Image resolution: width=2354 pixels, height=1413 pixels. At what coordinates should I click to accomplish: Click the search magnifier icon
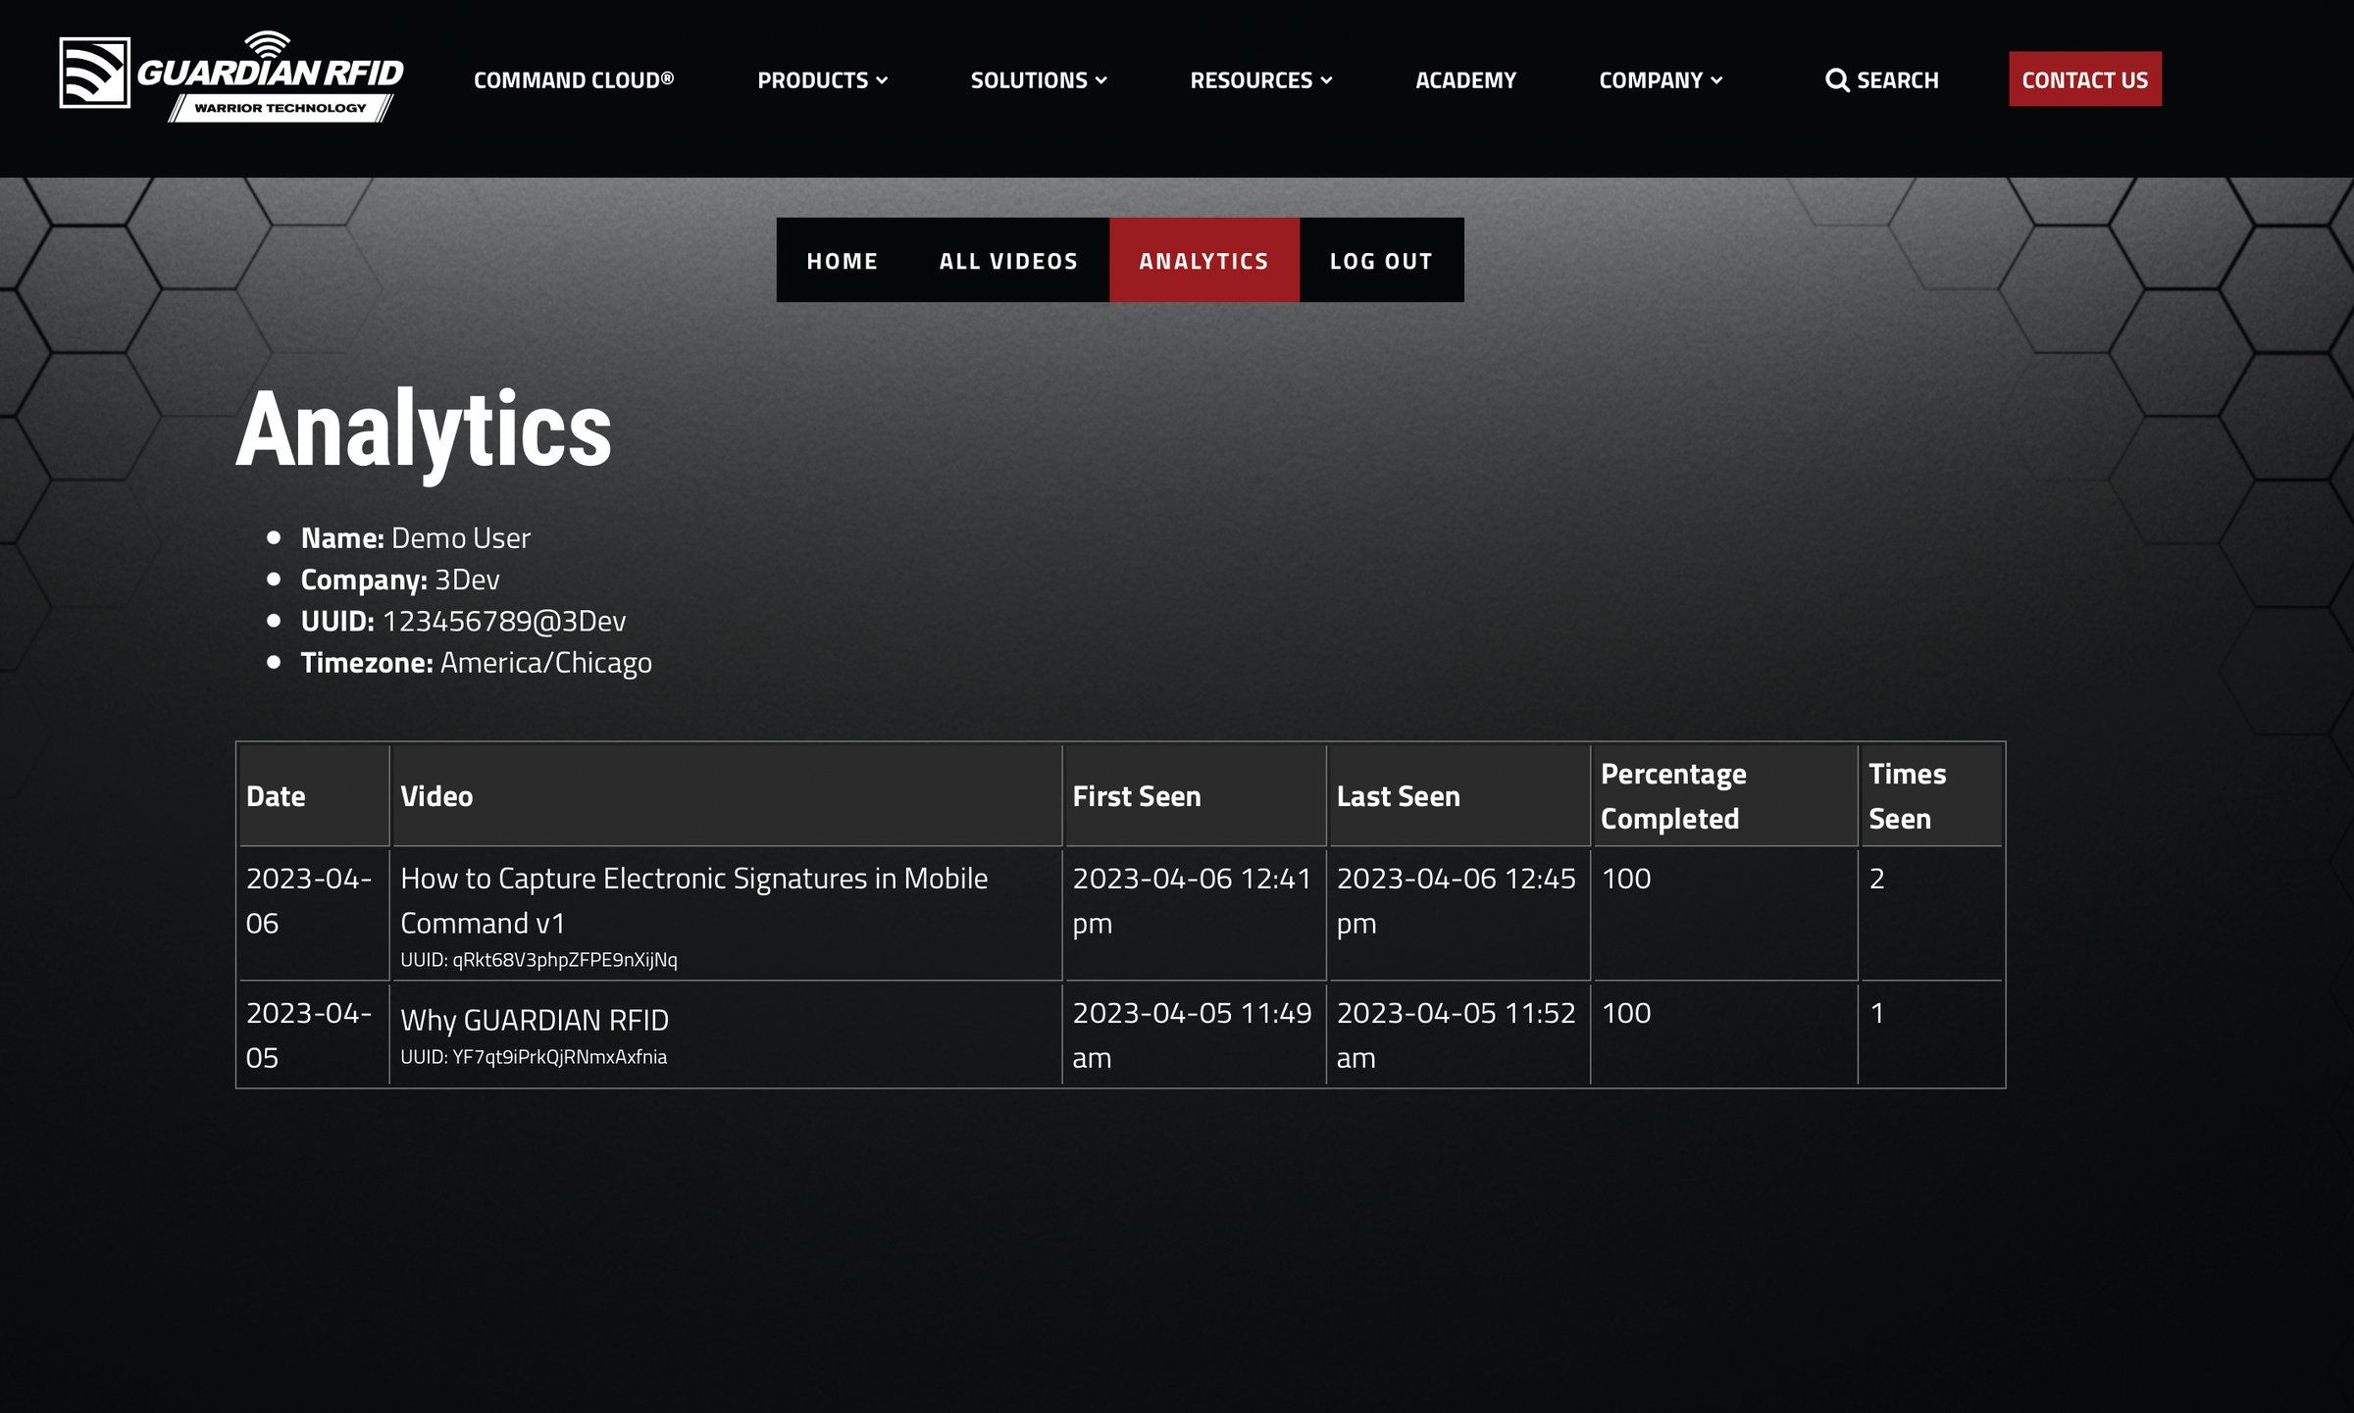1837,80
